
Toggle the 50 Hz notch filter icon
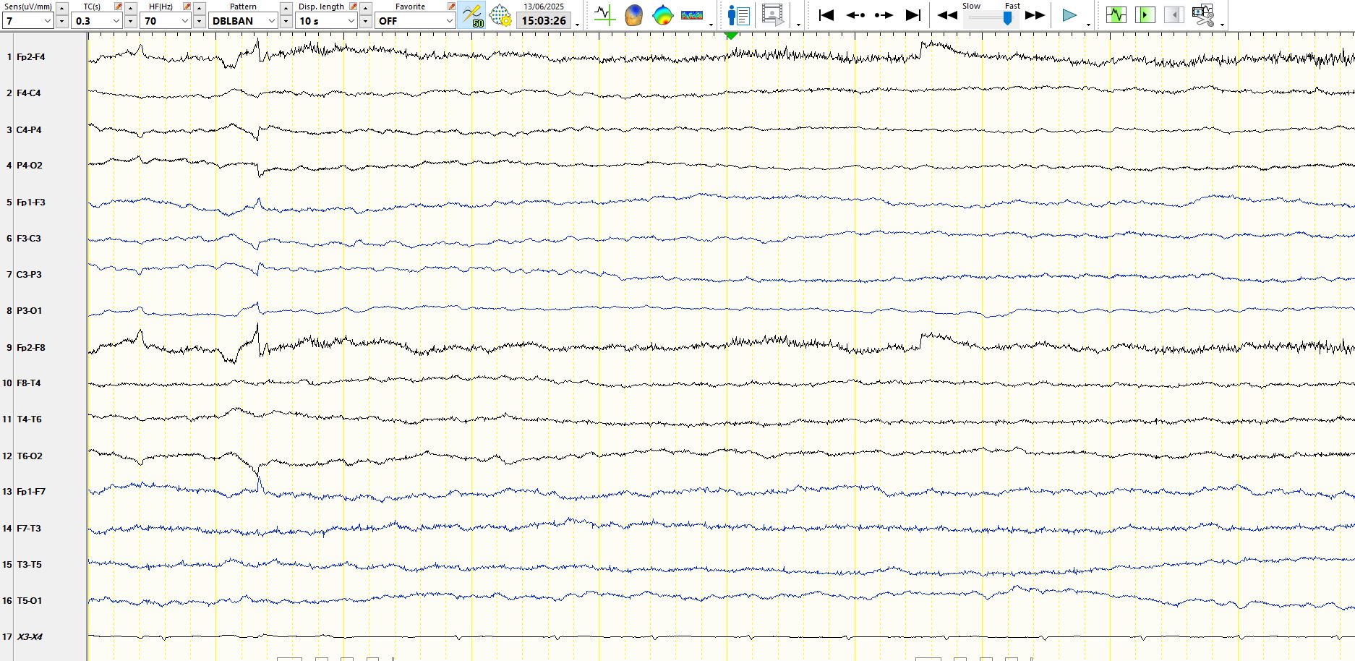tap(472, 15)
